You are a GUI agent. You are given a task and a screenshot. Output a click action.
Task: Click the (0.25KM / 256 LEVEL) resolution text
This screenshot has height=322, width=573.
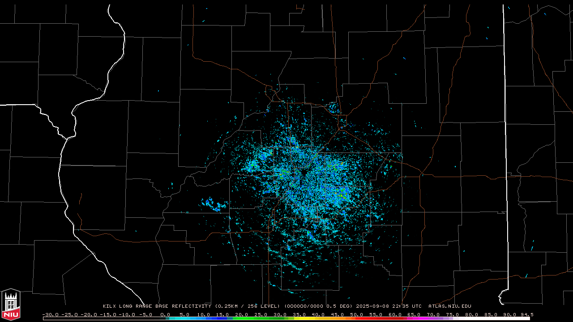[x=248, y=306]
